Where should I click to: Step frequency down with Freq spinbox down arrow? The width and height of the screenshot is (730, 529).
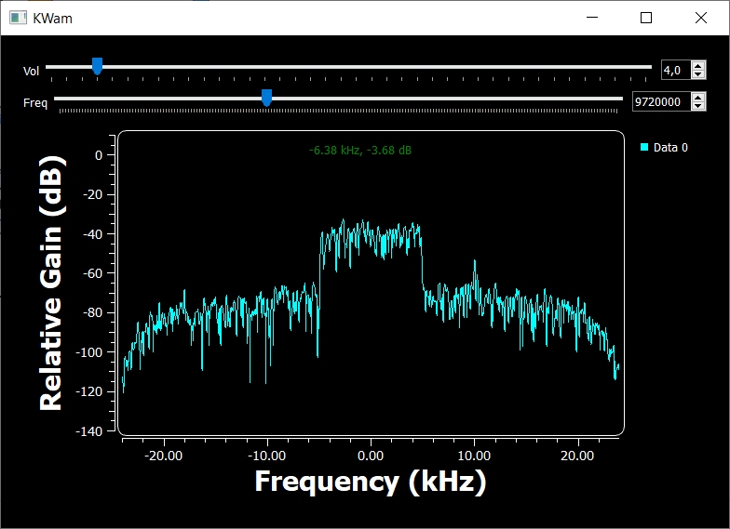tap(698, 106)
